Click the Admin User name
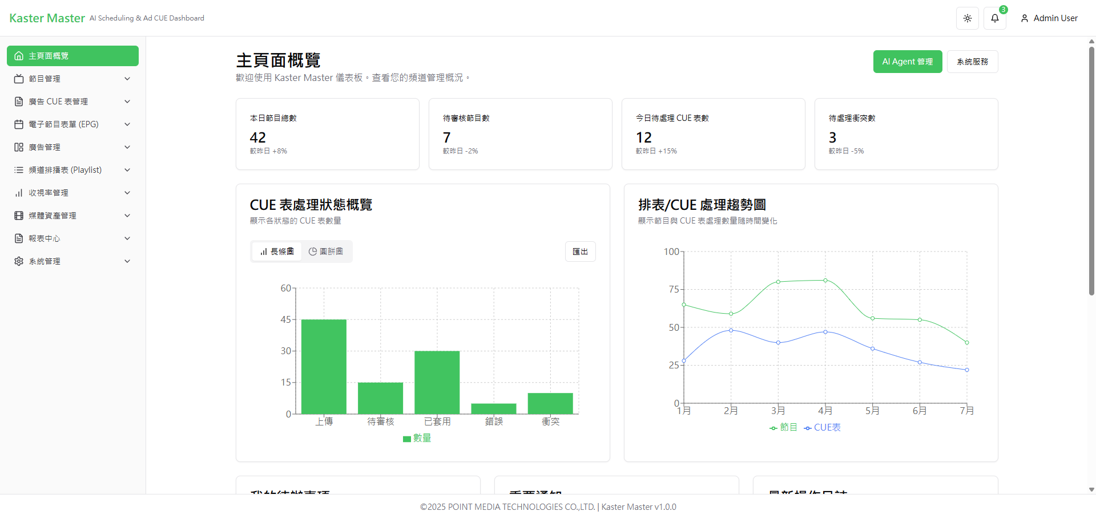 [1055, 18]
